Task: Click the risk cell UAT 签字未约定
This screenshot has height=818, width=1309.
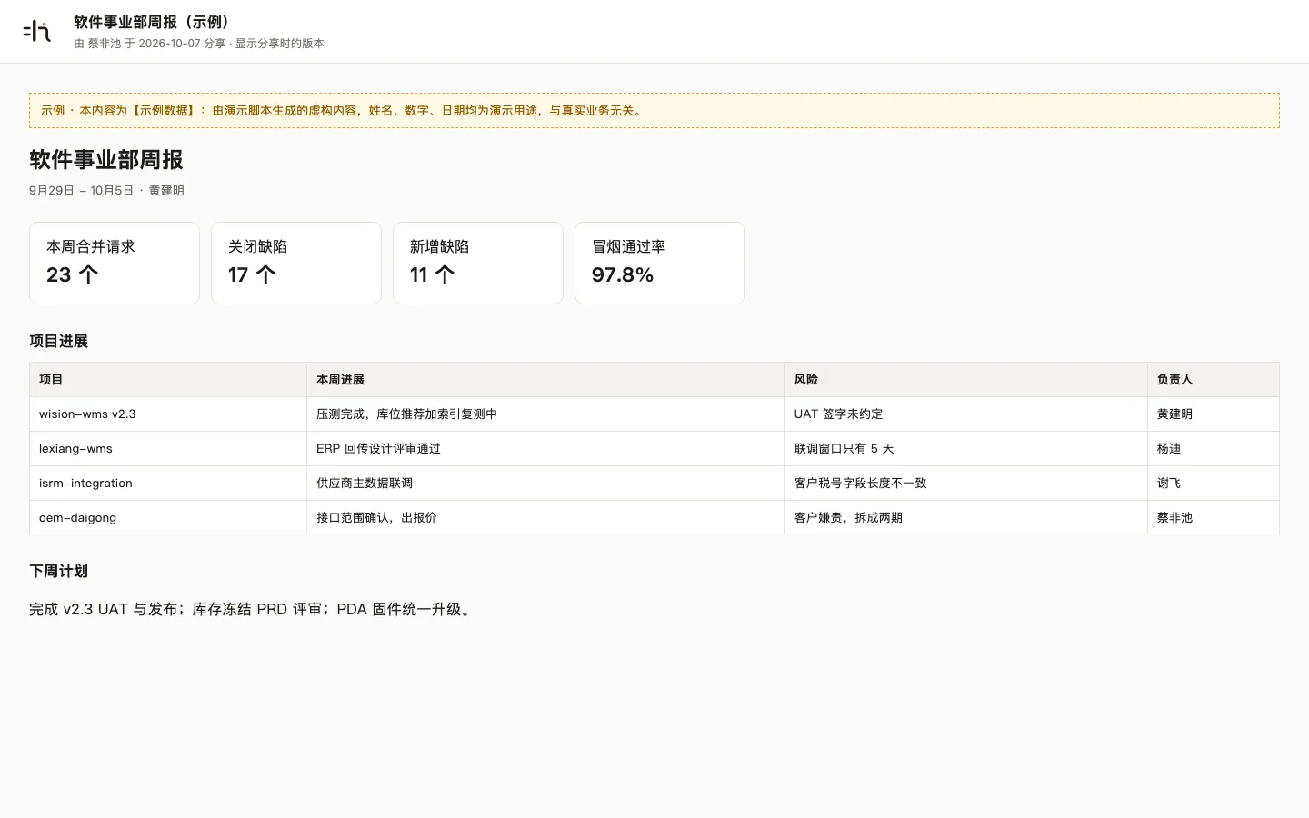Action: click(x=966, y=414)
